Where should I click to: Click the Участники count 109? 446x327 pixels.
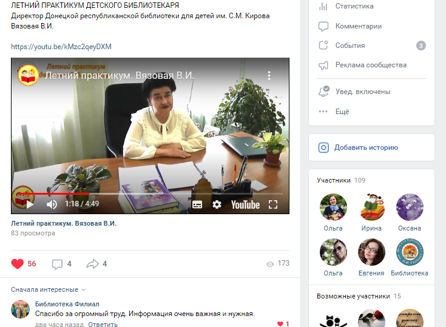(x=360, y=180)
